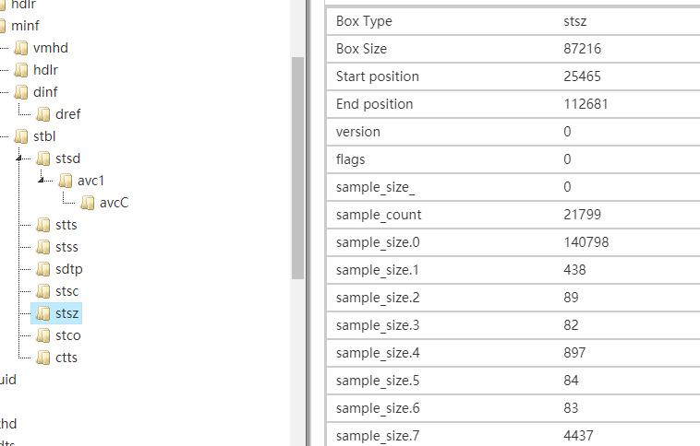Image resolution: width=700 pixels, height=446 pixels.
Task: Open the avcC box icon
Action: pos(88,203)
